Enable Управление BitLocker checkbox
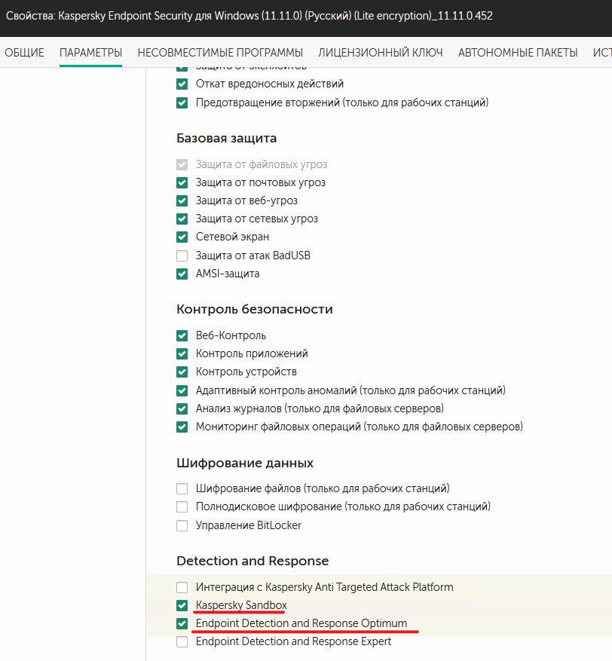This screenshot has width=612, height=661. 182,525
